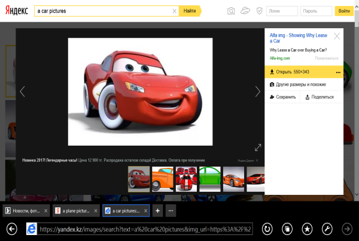Click the page scrollbar down arrow

(x=357, y=194)
